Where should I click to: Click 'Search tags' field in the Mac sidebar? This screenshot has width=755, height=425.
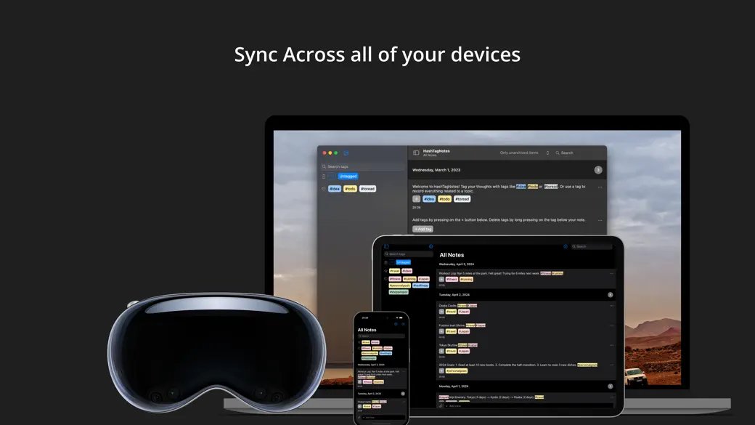[x=363, y=166]
